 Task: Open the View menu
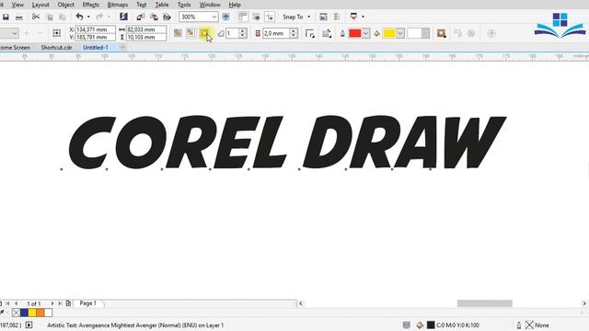[17, 5]
